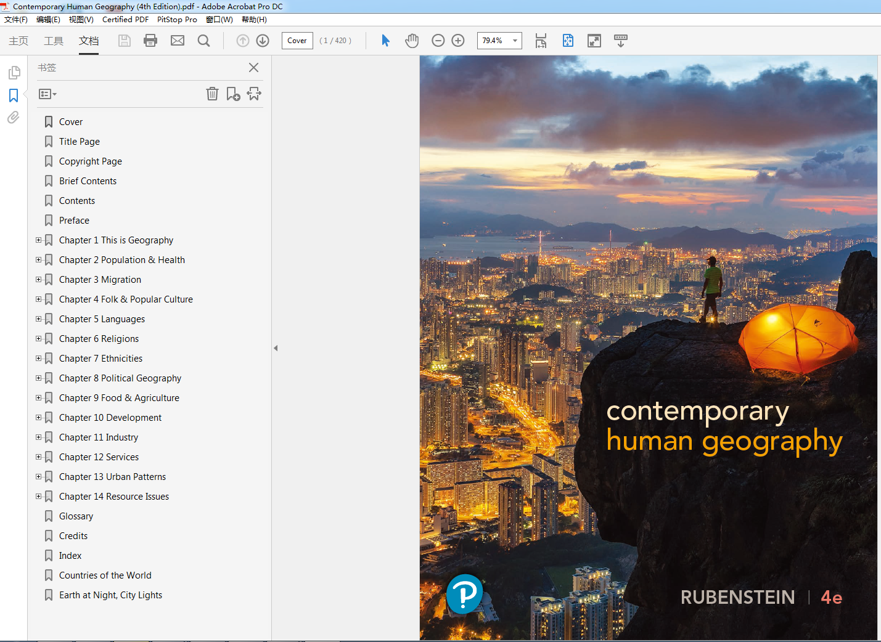Open the bookmark options menu dropdown
The height and width of the screenshot is (642, 881).
point(47,94)
